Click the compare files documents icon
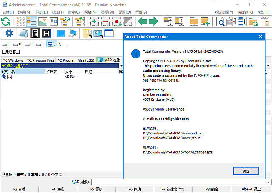This screenshot has width=272, height=193. (231, 22)
